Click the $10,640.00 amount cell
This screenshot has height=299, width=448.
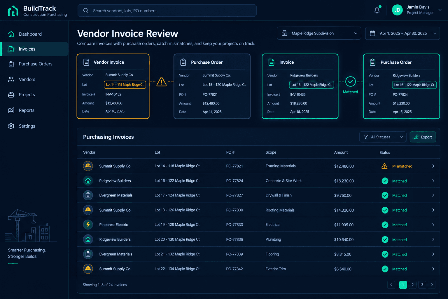click(344, 240)
